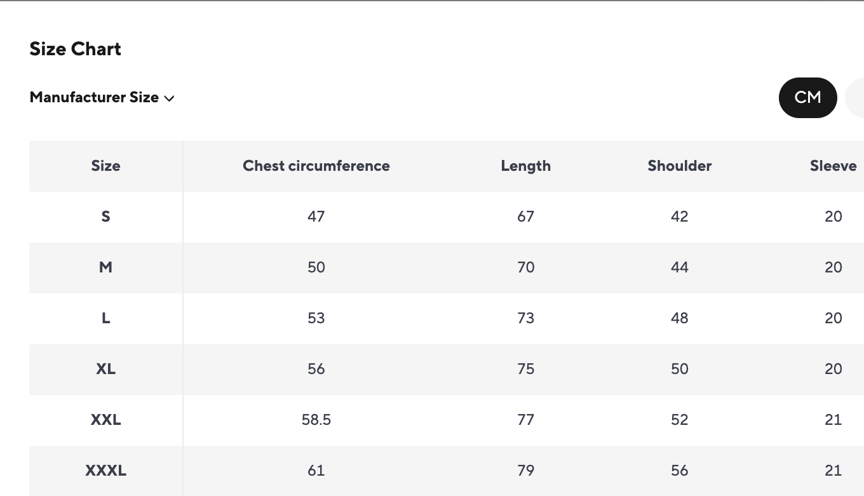The image size is (864, 496).
Task: Click the Size Chart heading
Action: [75, 49]
